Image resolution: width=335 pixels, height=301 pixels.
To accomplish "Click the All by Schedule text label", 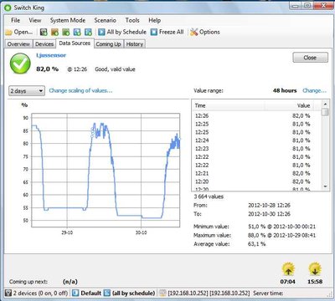I will coord(126,32).
